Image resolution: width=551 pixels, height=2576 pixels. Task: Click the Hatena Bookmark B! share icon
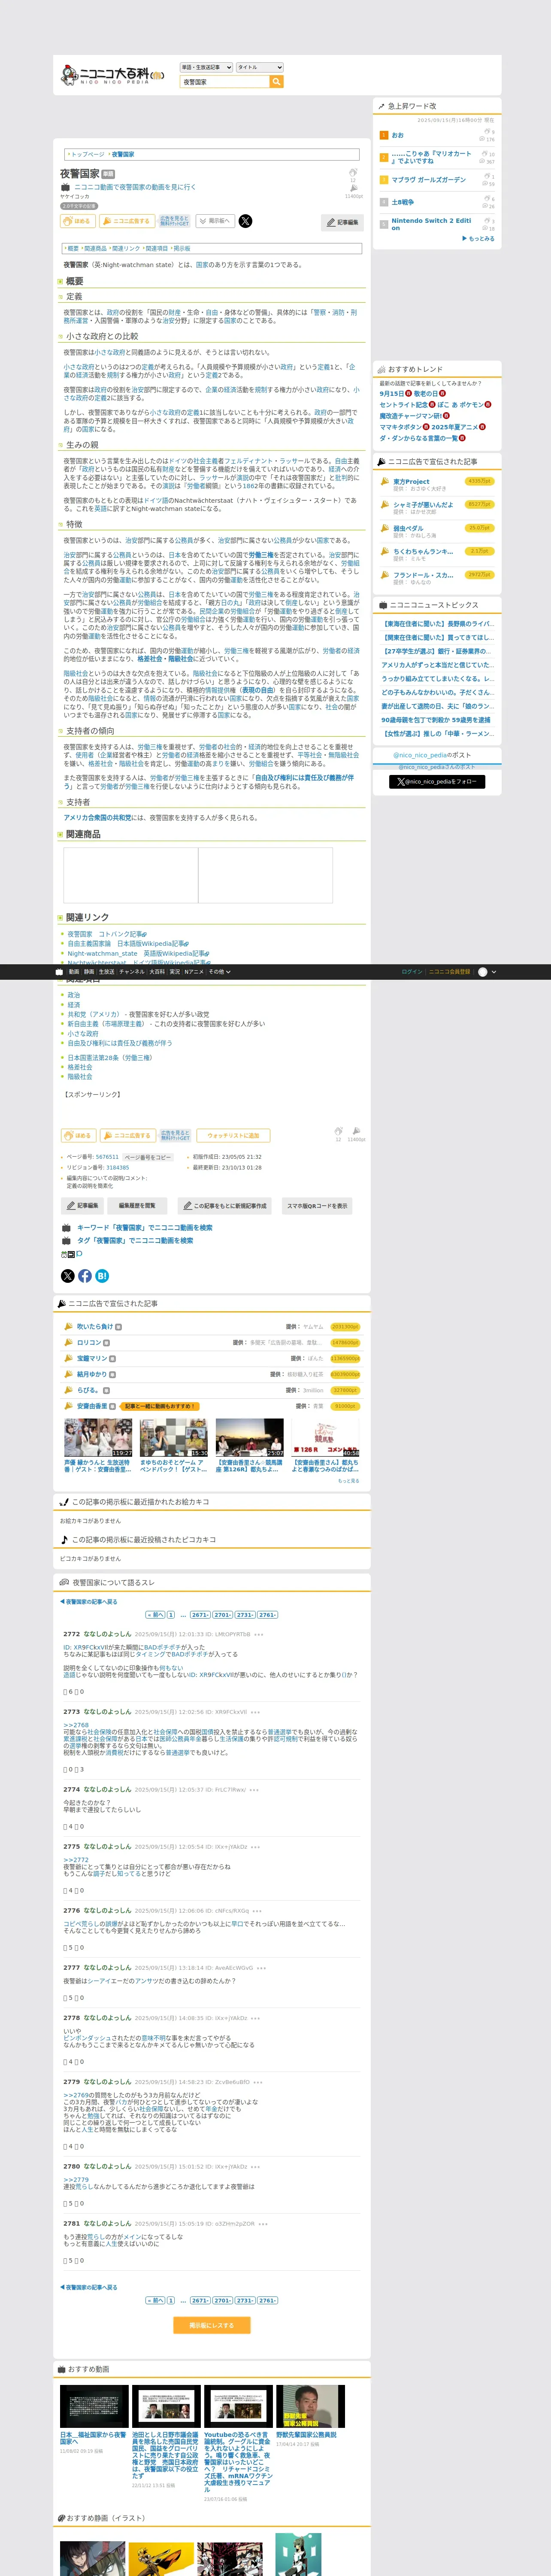(102, 1275)
